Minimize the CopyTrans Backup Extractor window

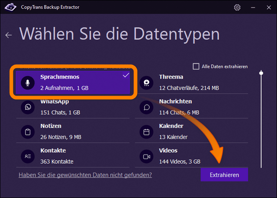253,7
